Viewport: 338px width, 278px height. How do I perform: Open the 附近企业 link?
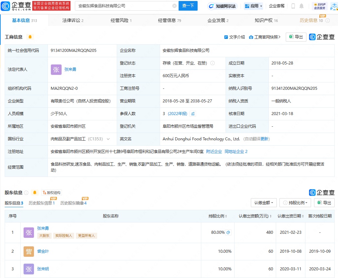tap(214, 152)
